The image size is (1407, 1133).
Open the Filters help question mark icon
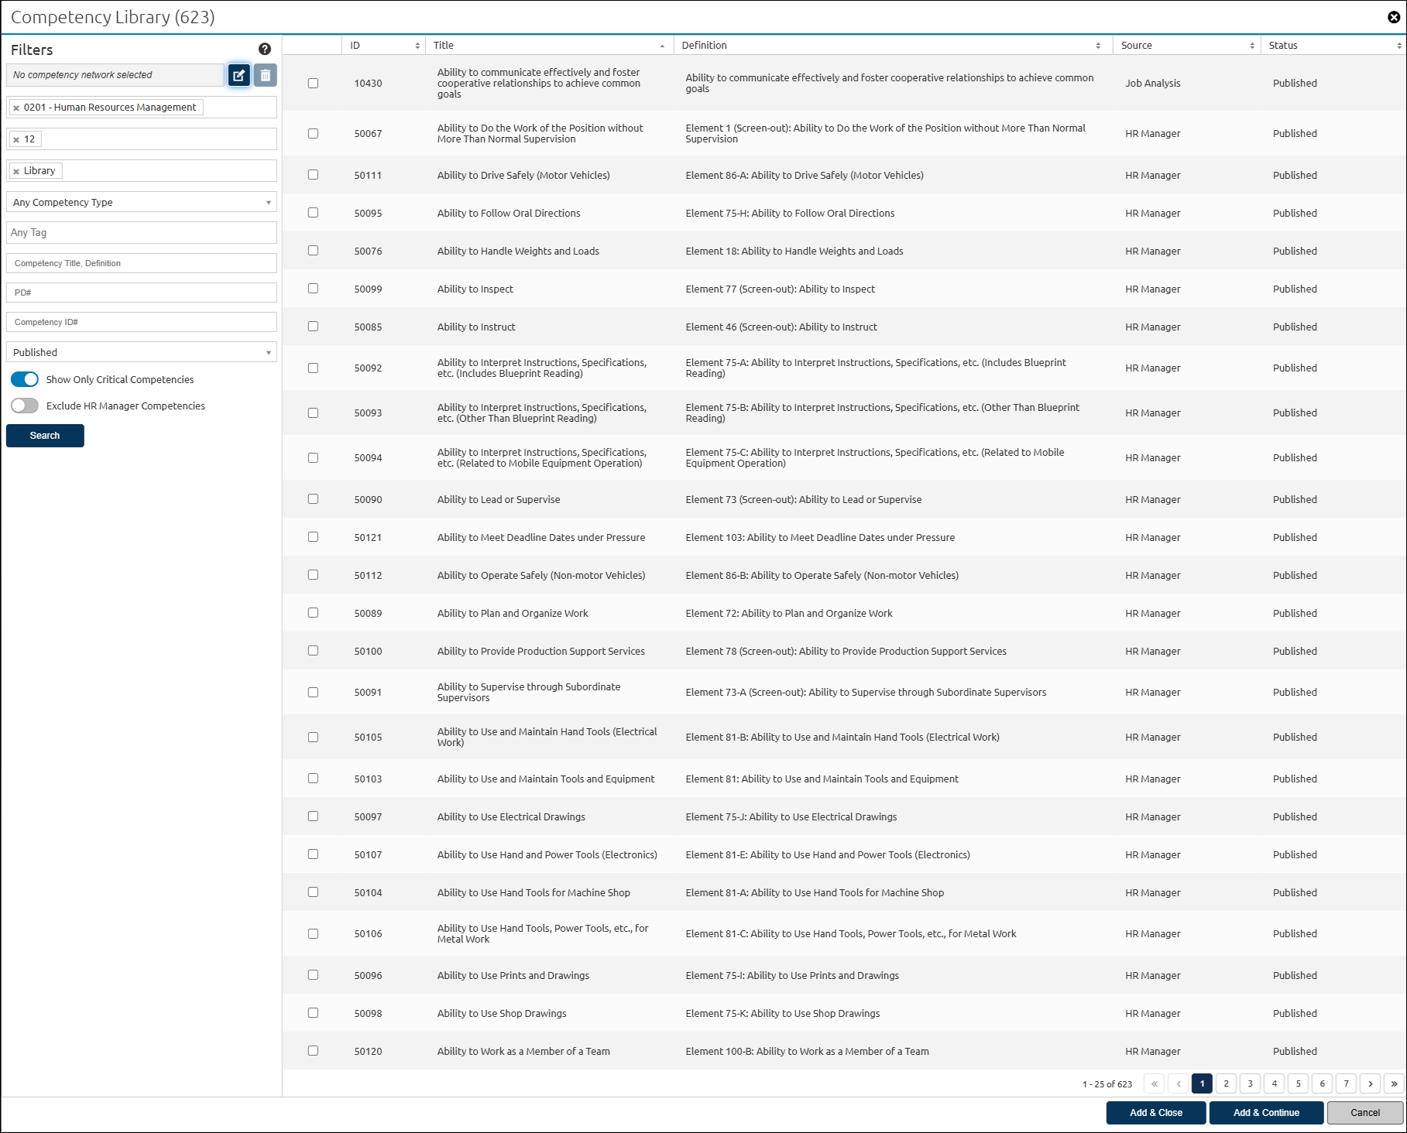[265, 50]
